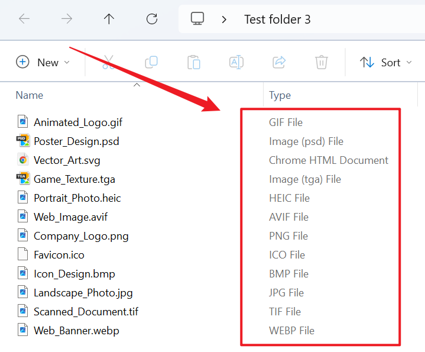Refresh the current folder view
The image size is (425, 352).
[x=152, y=19]
